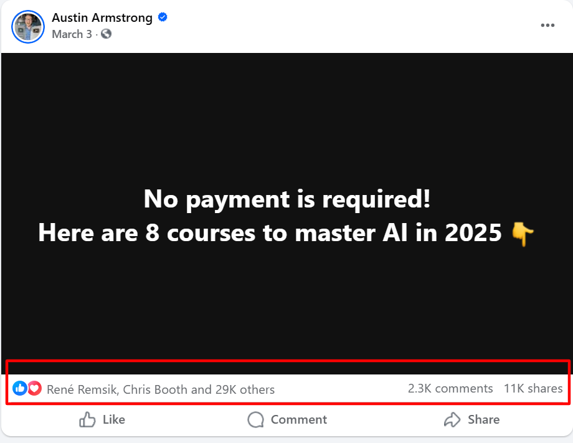The height and width of the screenshot is (443, 573).
Task: View the 29K others reactions list
Action: [245, 389]
